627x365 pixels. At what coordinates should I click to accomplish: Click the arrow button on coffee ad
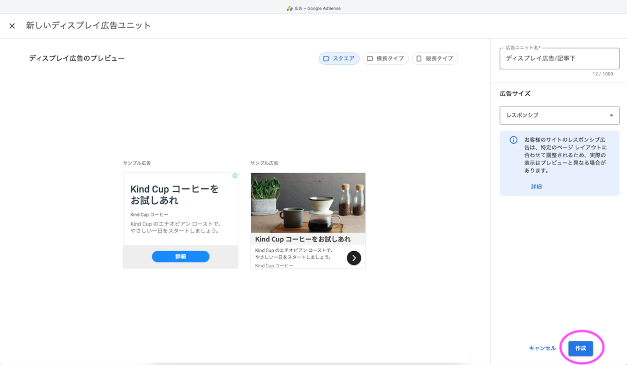pos(354,258)
